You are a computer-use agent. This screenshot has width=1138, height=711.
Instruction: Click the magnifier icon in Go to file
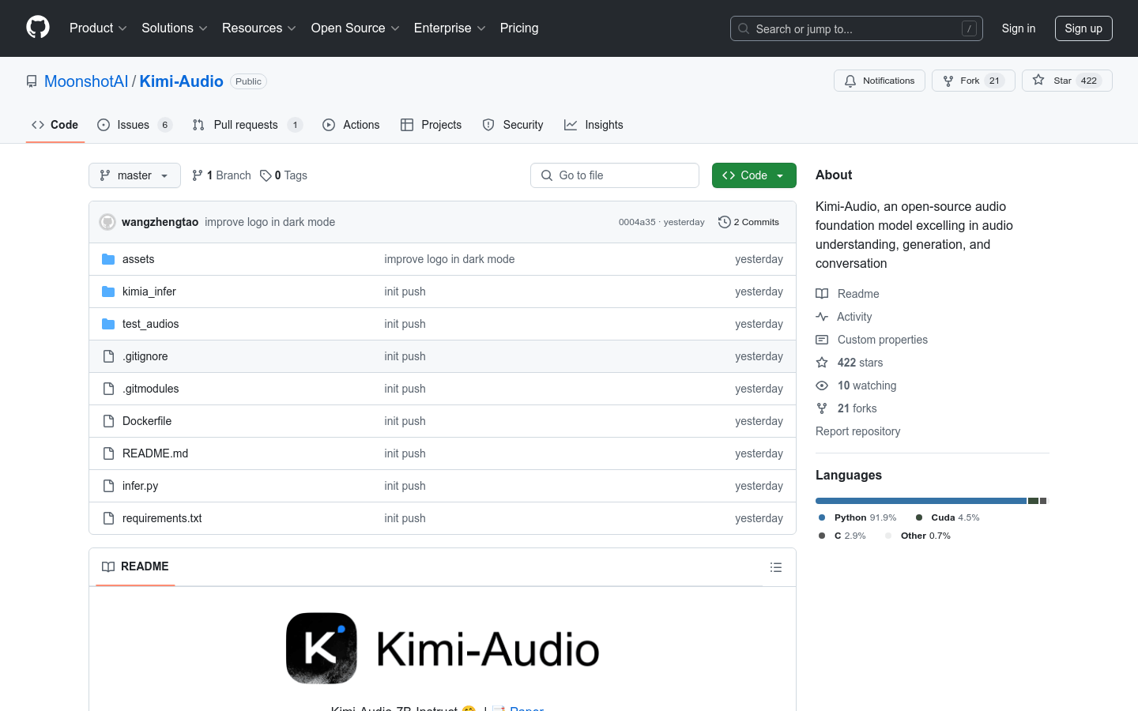(547, 175)
